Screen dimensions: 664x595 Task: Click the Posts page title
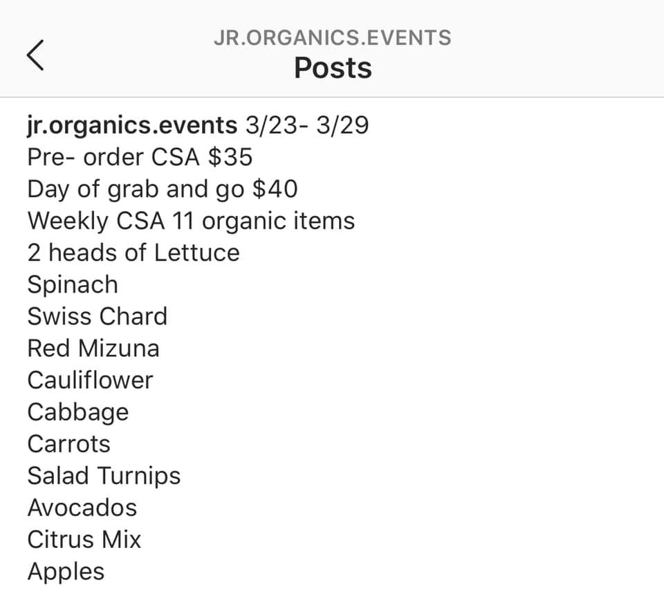pos(333,68)
